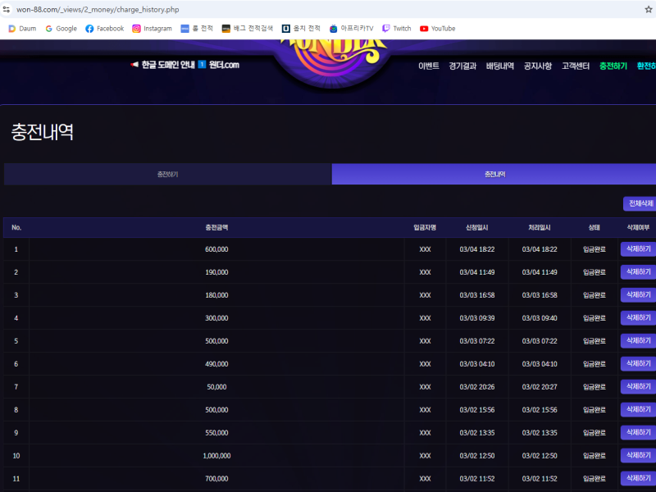Bookmark this page with the star icon
Screen dimensions: 656x492
(648, 9)
